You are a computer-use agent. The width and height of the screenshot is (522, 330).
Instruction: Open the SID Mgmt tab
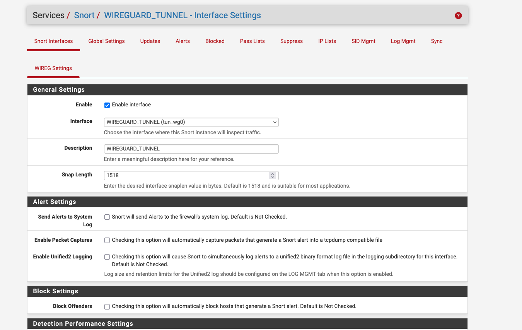363,41
